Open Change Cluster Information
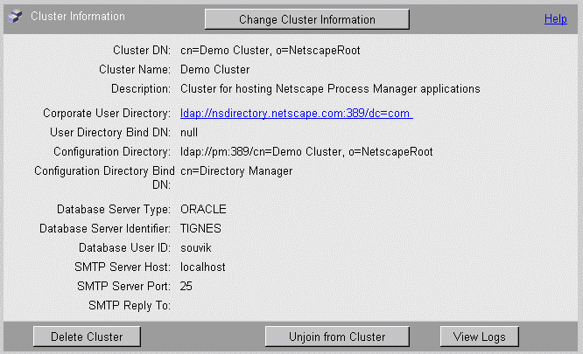The width and height of the screenshot is (583, 354). (x=306, y=19)
